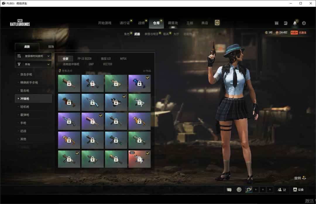
Task: Switch to the 表情与喷漆 sub-tab
Action: point(151,34)
